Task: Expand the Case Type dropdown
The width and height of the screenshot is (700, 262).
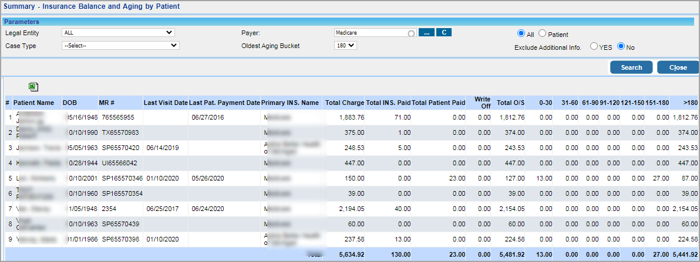Action: (120, 45)
